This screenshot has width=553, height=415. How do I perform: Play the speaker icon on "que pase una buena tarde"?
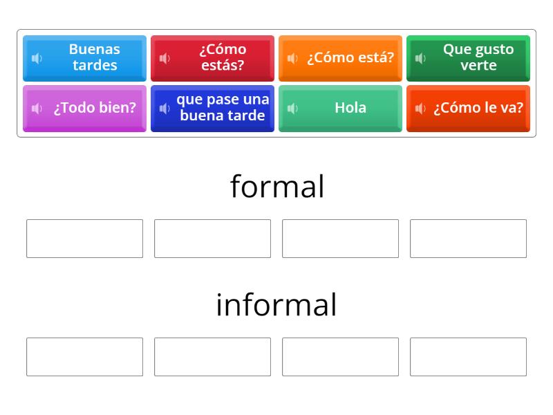(165, 108)
